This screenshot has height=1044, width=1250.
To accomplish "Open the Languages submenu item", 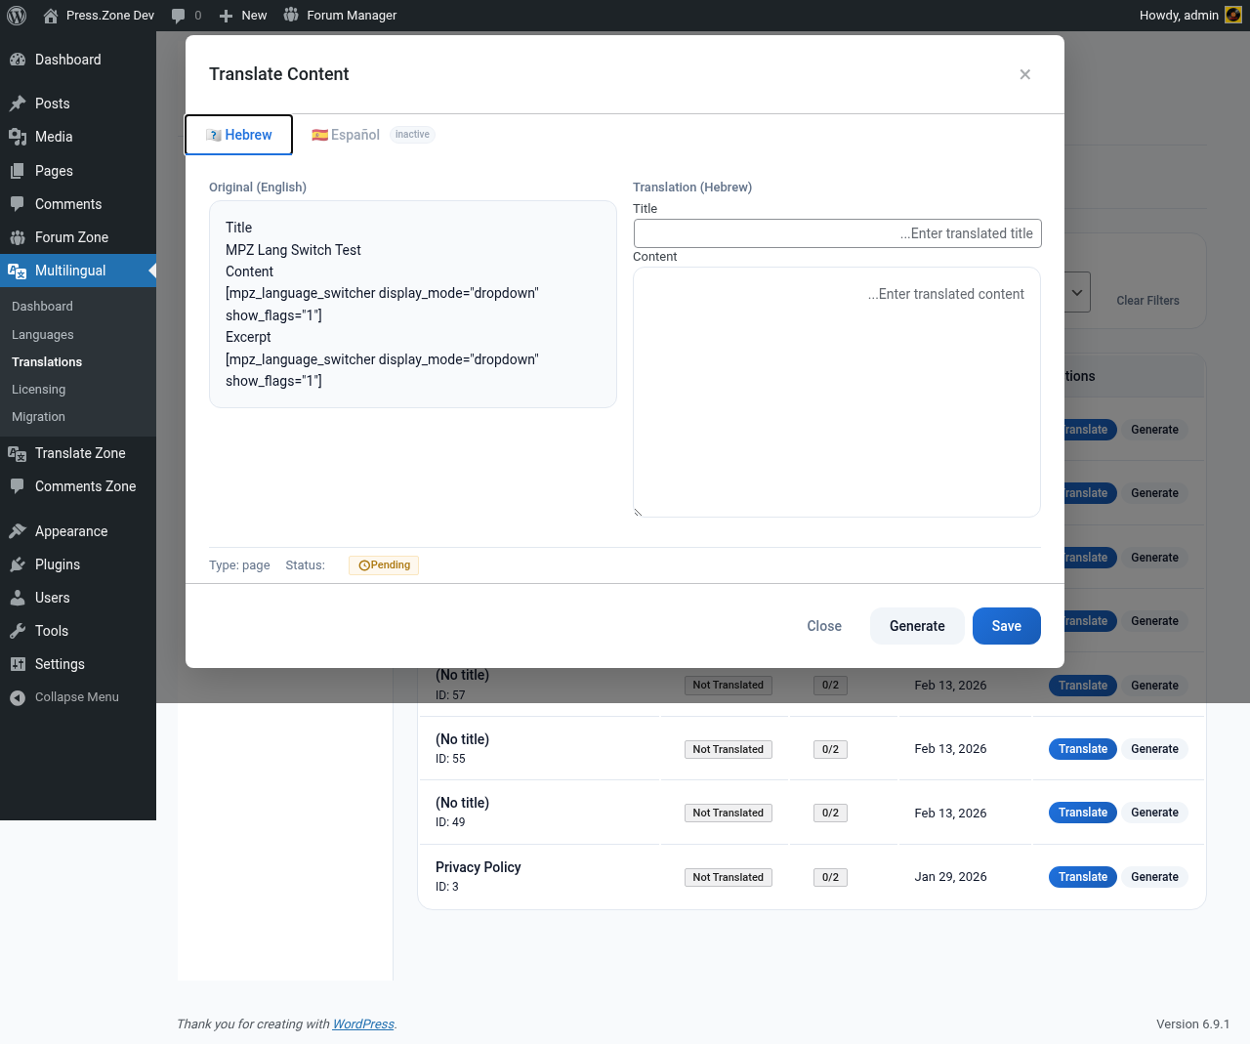I will pyautogui.click(x=43, y=334).
